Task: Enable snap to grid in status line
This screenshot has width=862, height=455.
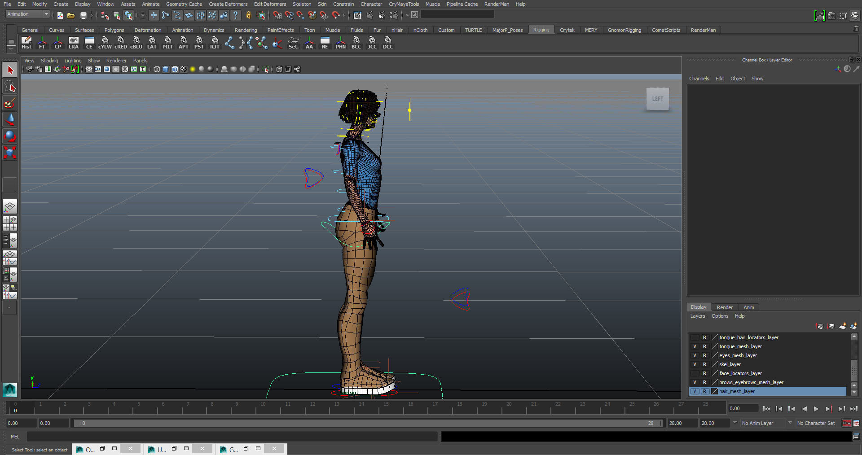Action: [x=277, y=15]
